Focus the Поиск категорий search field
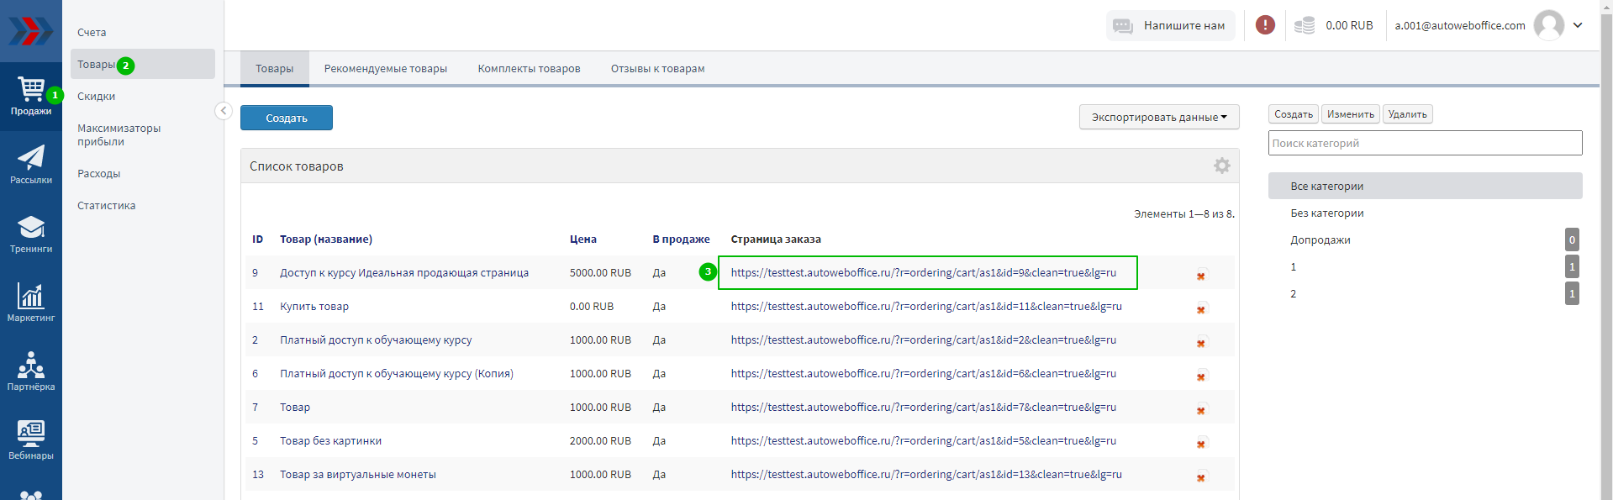 (x=1424, y=144)
